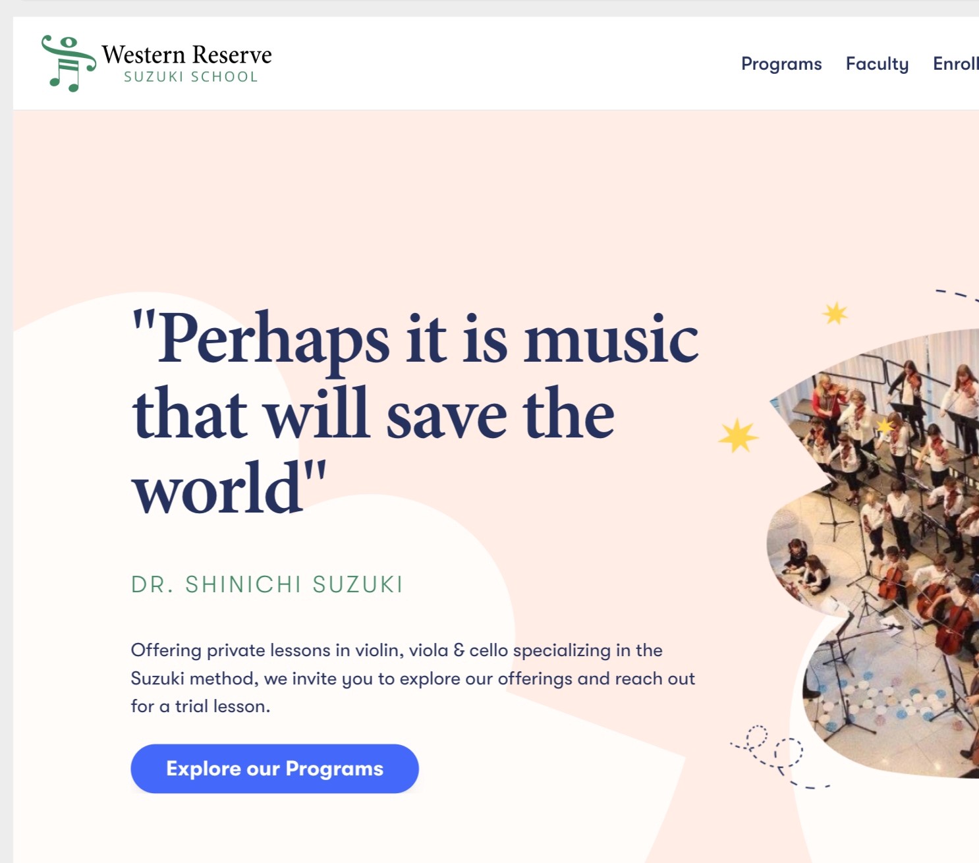Open the Programs menu item
The width and height of the screenshot is (979, 863).
pos(781,64)
